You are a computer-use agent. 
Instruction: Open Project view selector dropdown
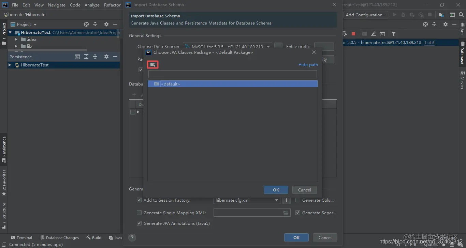(24, 24)
